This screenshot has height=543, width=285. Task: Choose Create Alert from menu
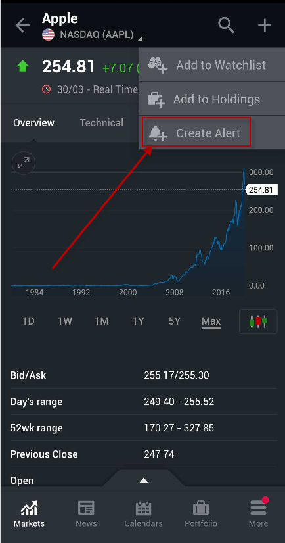coord(196,133)
